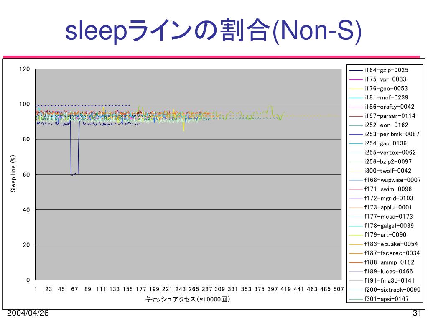Click y-axis value 20
This screenshot has height=321, width=428.
(26, 245)
